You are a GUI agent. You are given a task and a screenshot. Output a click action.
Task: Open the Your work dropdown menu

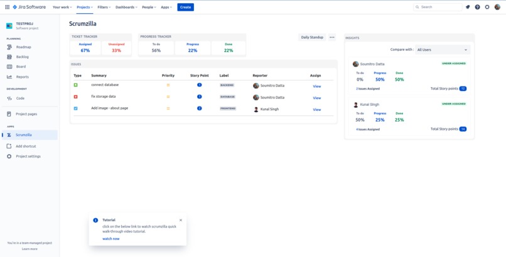pyautogui.click(x=62, y=7)
